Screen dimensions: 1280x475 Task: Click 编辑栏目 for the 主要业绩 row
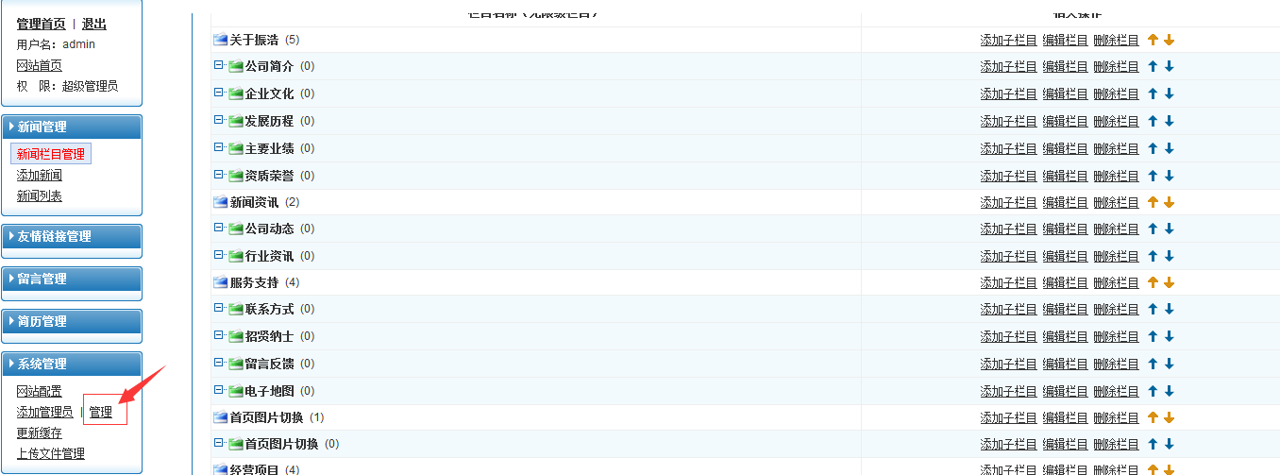[1065, 148]
